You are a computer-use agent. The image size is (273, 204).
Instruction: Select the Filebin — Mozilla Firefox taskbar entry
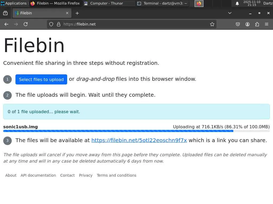pyautogui.click(x=55, y=3)
